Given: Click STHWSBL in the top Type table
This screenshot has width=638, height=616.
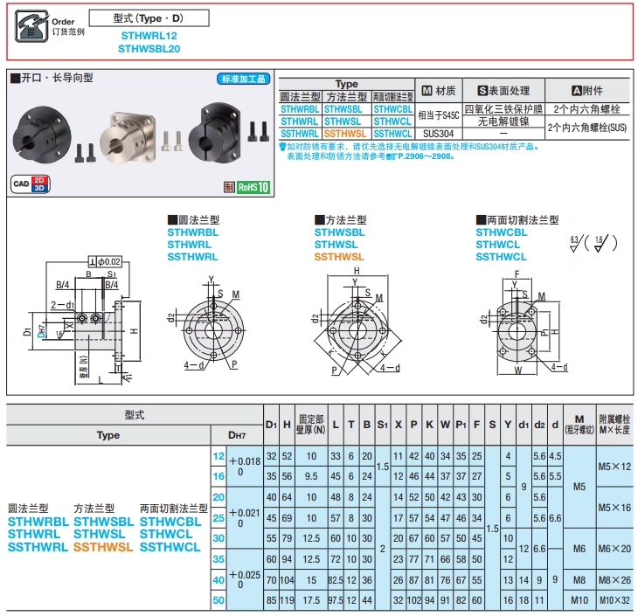Looking at the screenshot, I should point(343,109).
